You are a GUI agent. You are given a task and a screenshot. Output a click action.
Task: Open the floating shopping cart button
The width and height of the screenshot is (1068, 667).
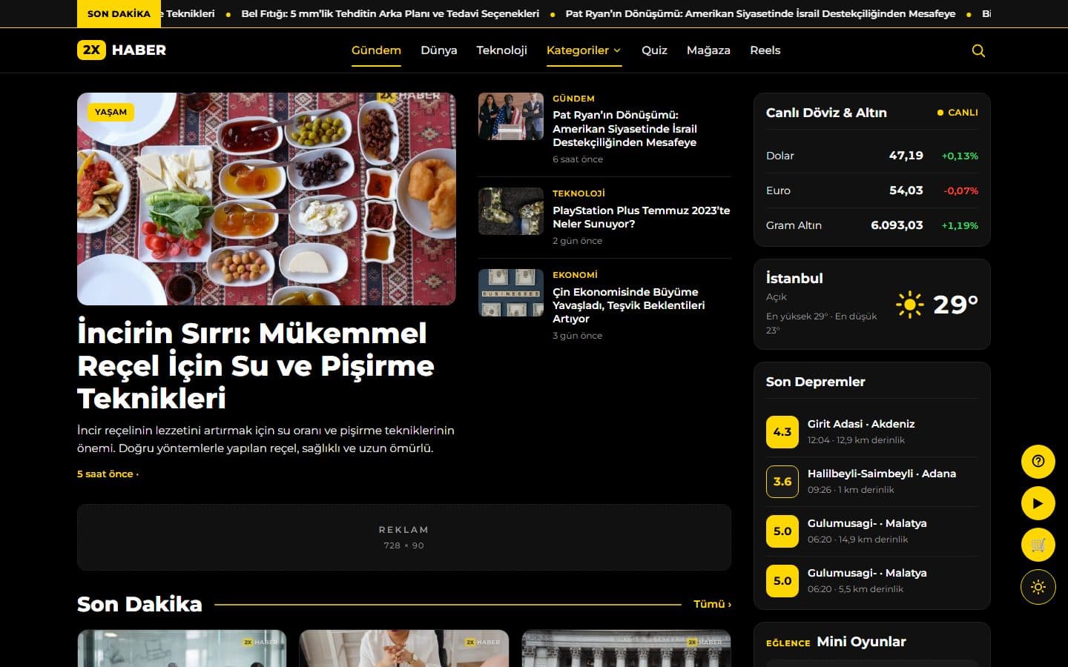coord(1038,545)
